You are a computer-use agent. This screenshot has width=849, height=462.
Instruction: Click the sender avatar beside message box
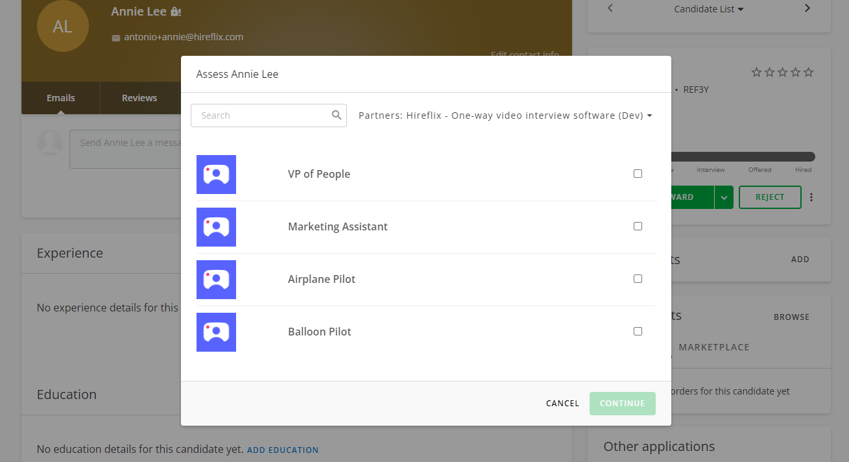(50, 143)
